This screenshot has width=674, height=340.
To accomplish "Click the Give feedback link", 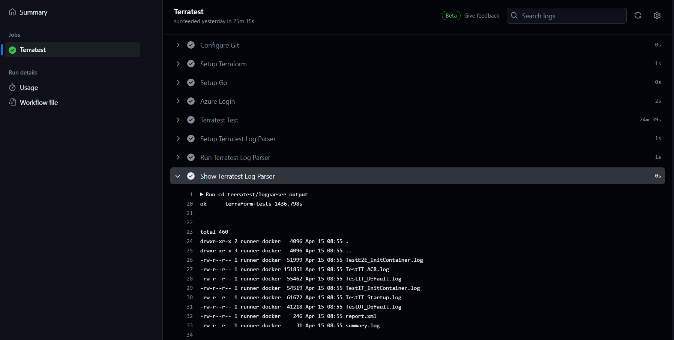I will 482,16.
